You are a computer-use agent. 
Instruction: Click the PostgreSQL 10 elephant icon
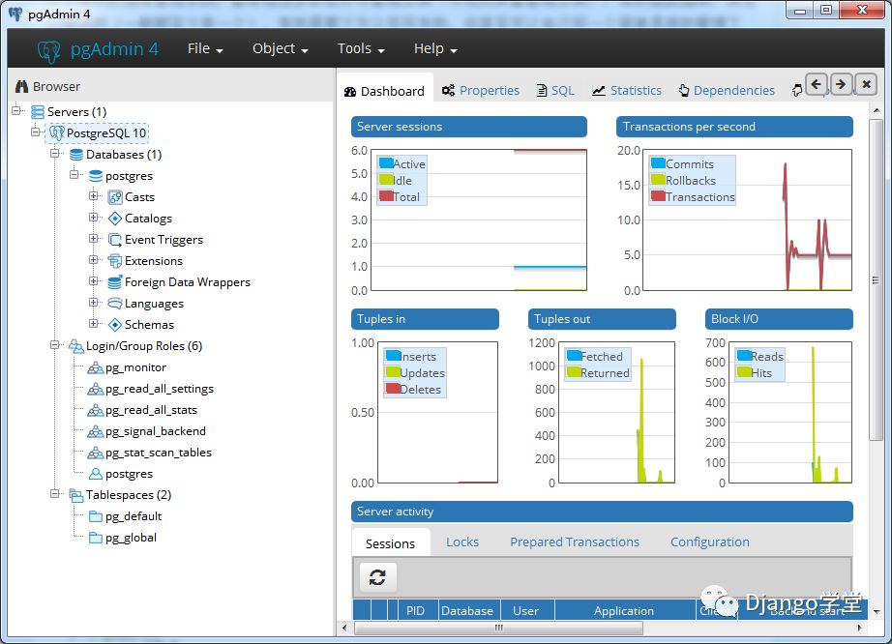(57, 133)
